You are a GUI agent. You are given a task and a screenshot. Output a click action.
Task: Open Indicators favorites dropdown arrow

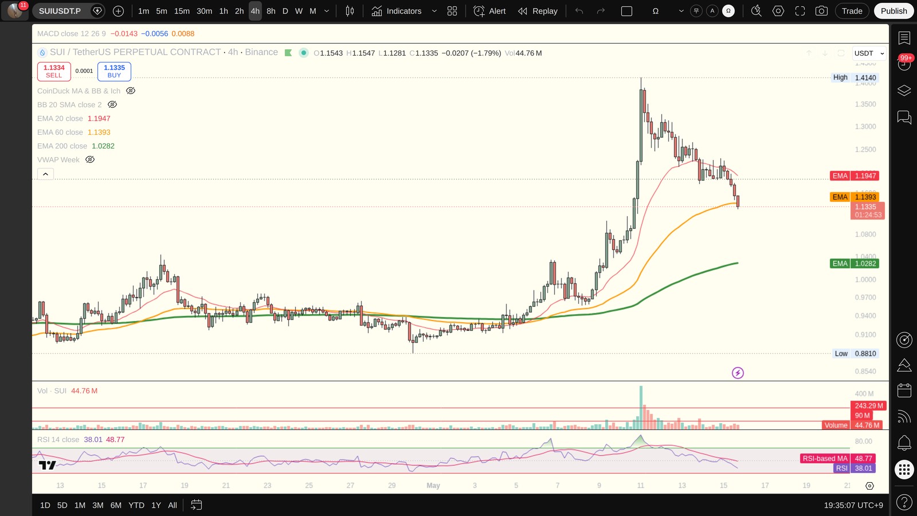(x=434, y=11)
